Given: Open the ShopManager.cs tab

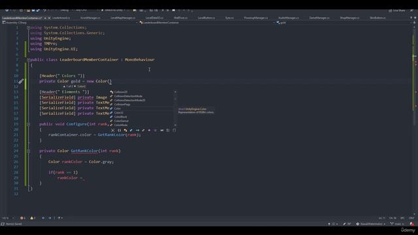Looking at the screenshot, I should [x=349, y=18].
